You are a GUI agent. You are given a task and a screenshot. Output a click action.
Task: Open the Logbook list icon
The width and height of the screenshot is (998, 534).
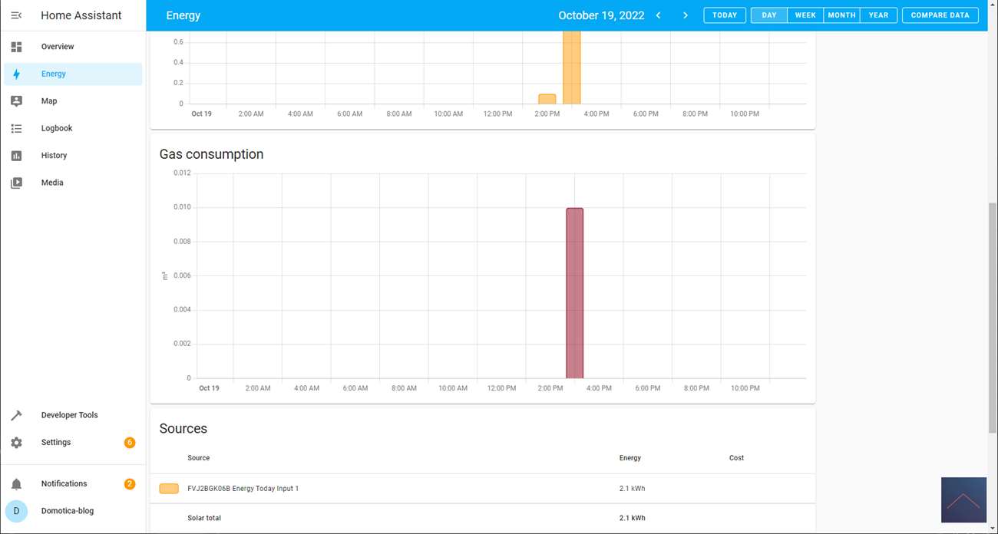(16, 129)
